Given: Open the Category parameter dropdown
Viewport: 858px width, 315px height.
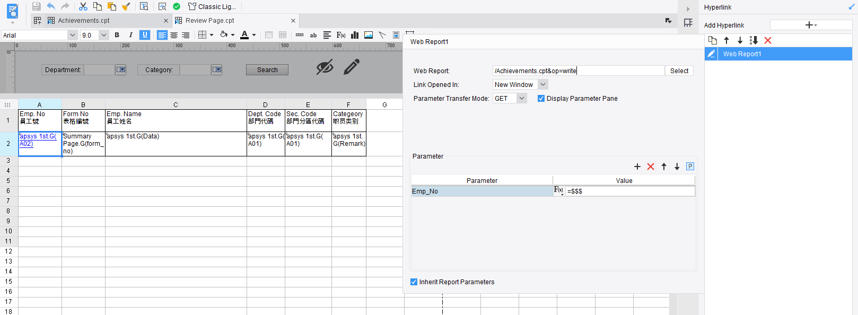Looking at the screenshot, I should (x=217, y=69).
